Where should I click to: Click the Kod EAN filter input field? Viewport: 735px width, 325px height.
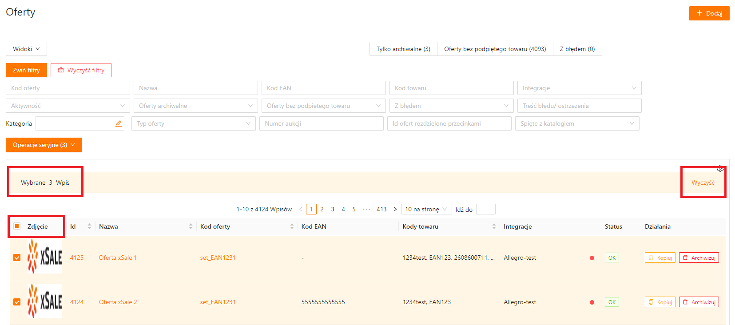click(323, 88)
